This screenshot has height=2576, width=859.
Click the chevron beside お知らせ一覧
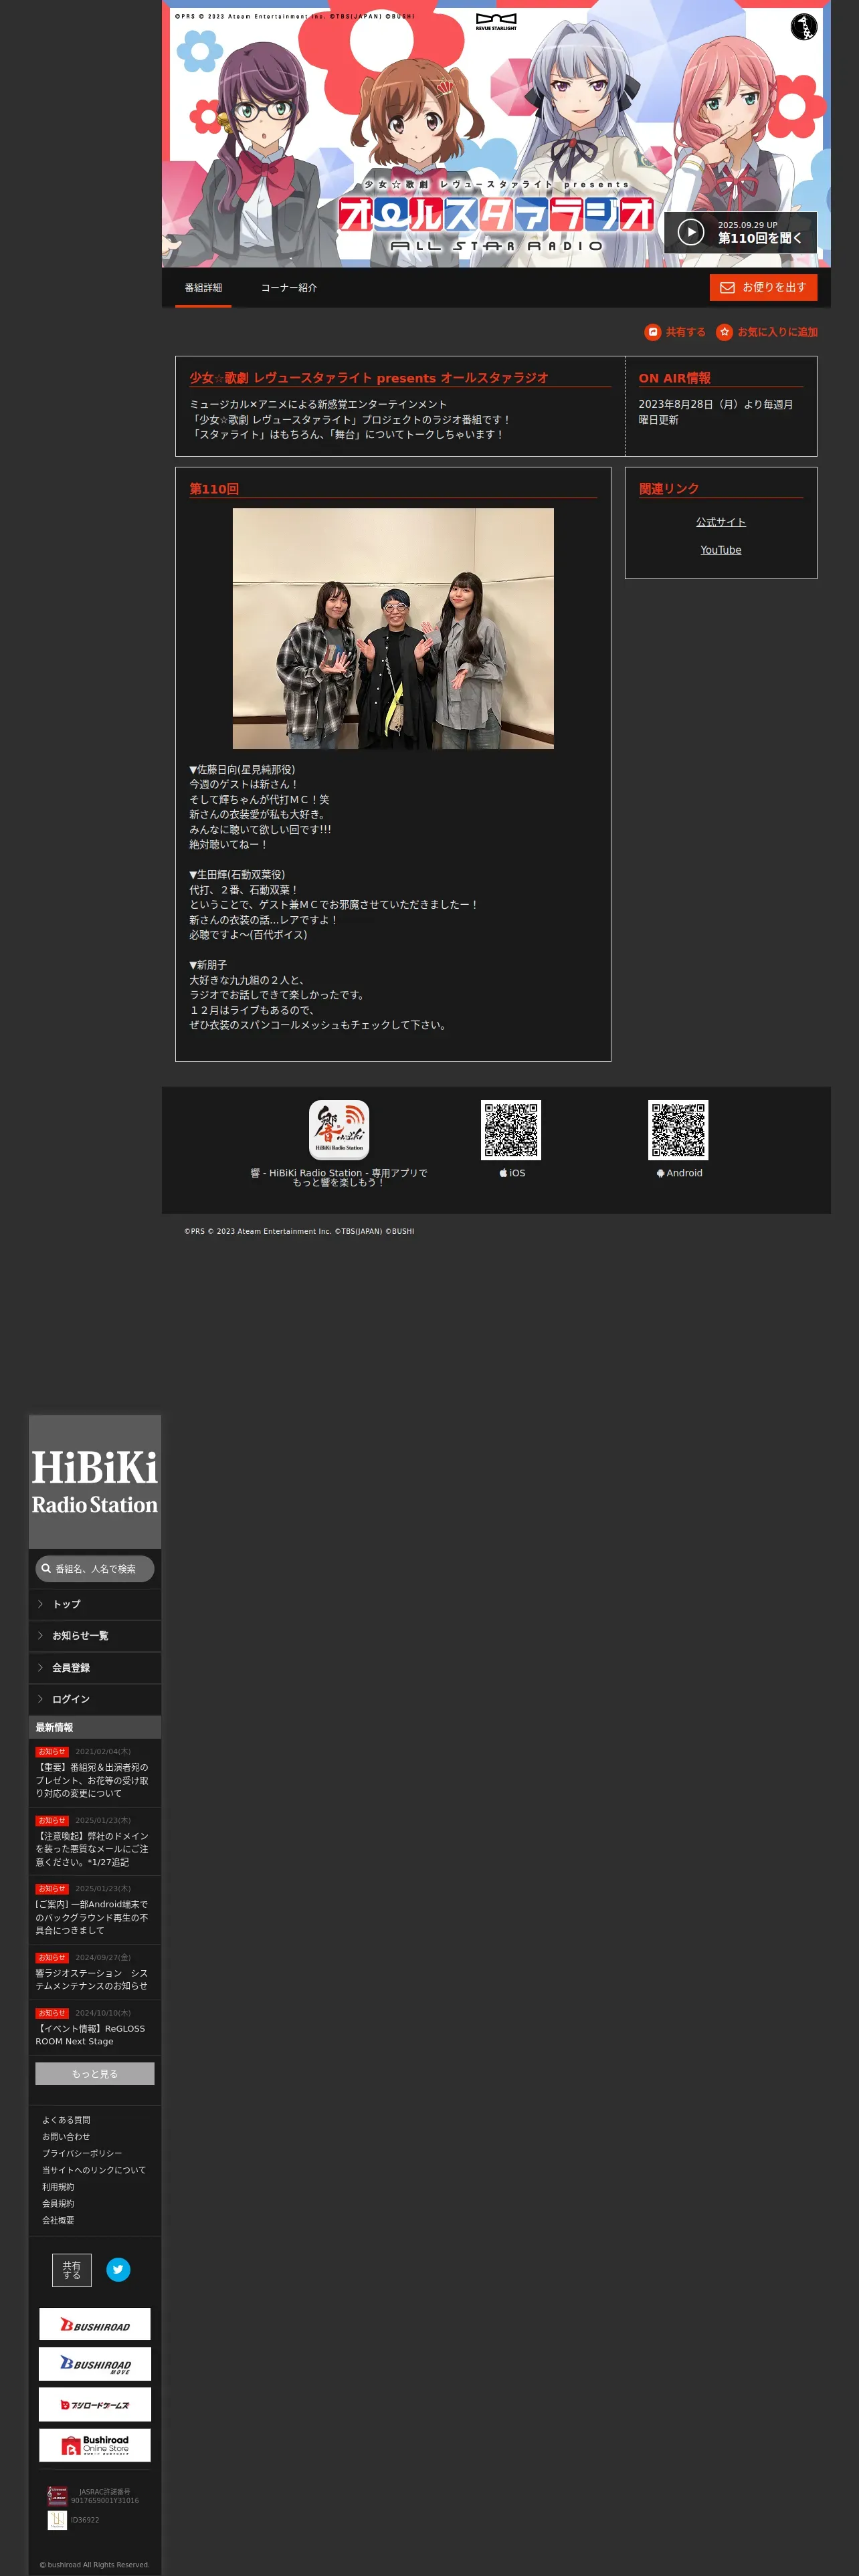click(x=40, y=1636)
